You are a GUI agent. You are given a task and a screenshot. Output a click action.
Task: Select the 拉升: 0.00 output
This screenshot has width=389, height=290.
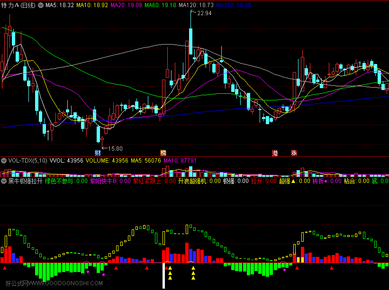tap(264, 181)
